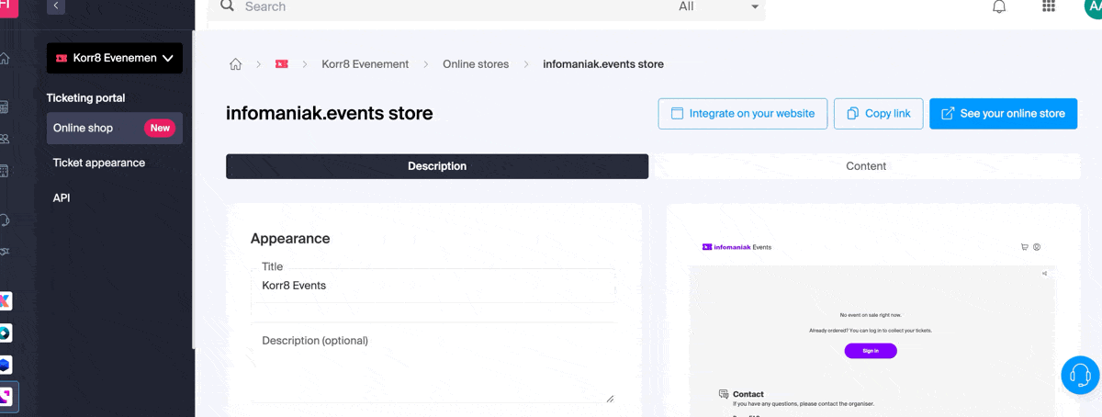Open the All search filter dropdown
This screenshot has width=1102, height=417.
click(719, 7)
